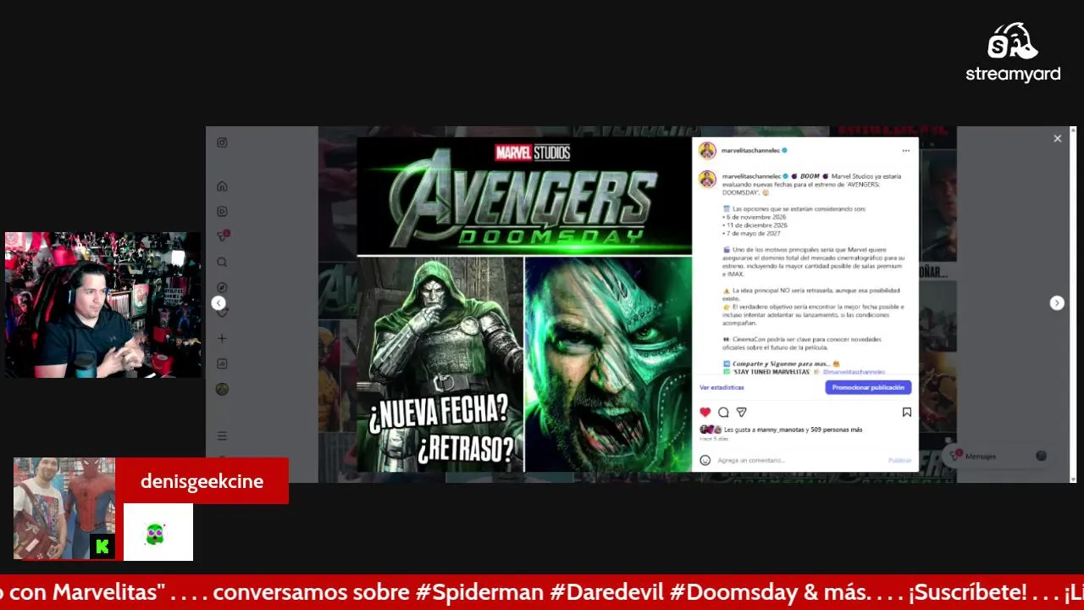Open the profile avatar in Instagram's sidebar

coord(222,389)
